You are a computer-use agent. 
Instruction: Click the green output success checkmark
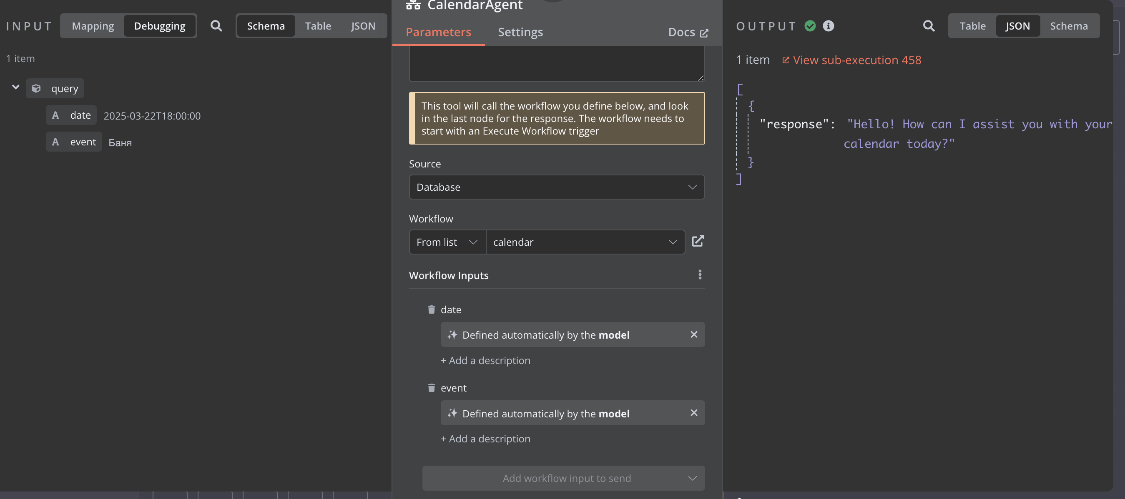(810, 26)
